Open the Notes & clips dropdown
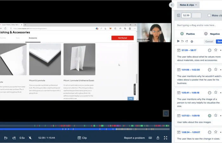 click(188, 5)
